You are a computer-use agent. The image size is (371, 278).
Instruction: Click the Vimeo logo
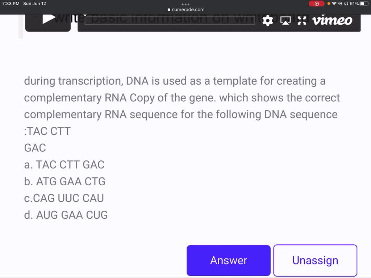pyautogui.click(x=332, y=21)
